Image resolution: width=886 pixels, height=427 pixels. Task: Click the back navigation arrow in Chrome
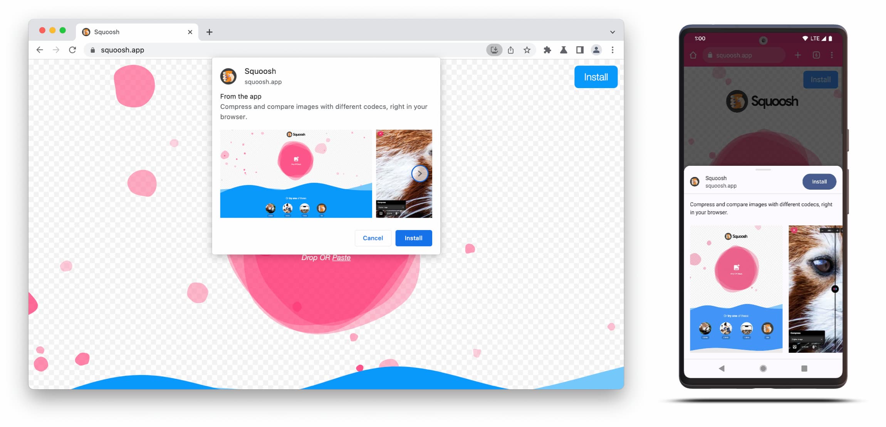39,50
